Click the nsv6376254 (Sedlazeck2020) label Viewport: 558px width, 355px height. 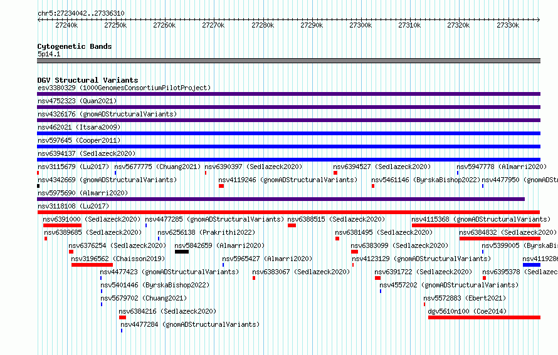pyautogui.click(x=117, y=245)
